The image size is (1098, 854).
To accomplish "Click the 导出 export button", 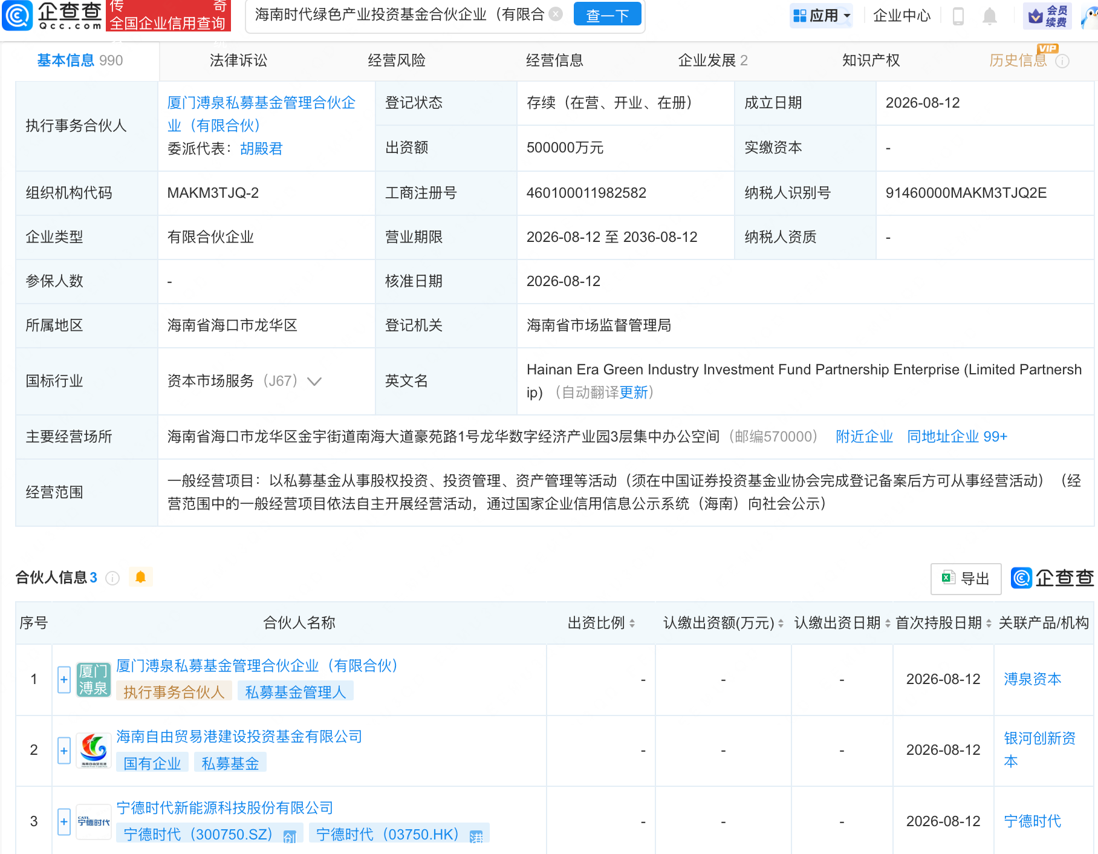I will coord(966,579).
